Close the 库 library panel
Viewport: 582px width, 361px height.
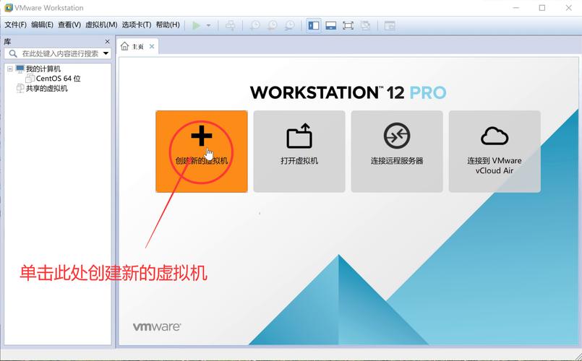(x=107, y=41)
